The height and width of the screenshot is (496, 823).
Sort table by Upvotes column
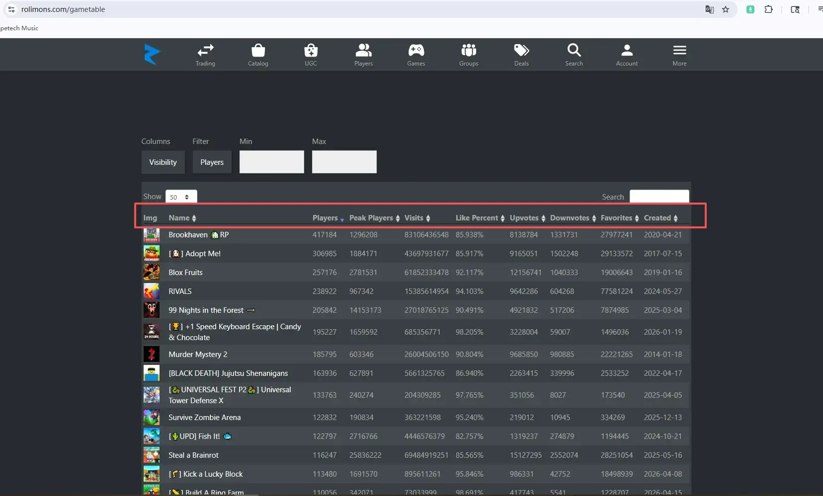(527, 218)
